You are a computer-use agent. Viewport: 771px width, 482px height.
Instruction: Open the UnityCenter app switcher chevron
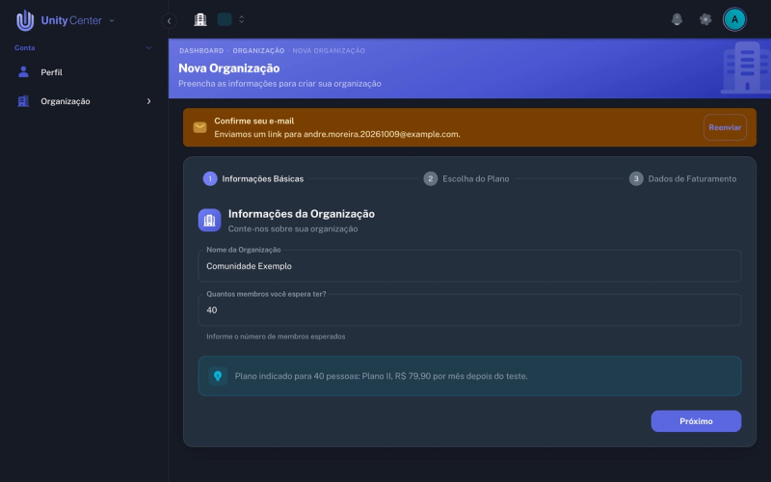[112, 20]
